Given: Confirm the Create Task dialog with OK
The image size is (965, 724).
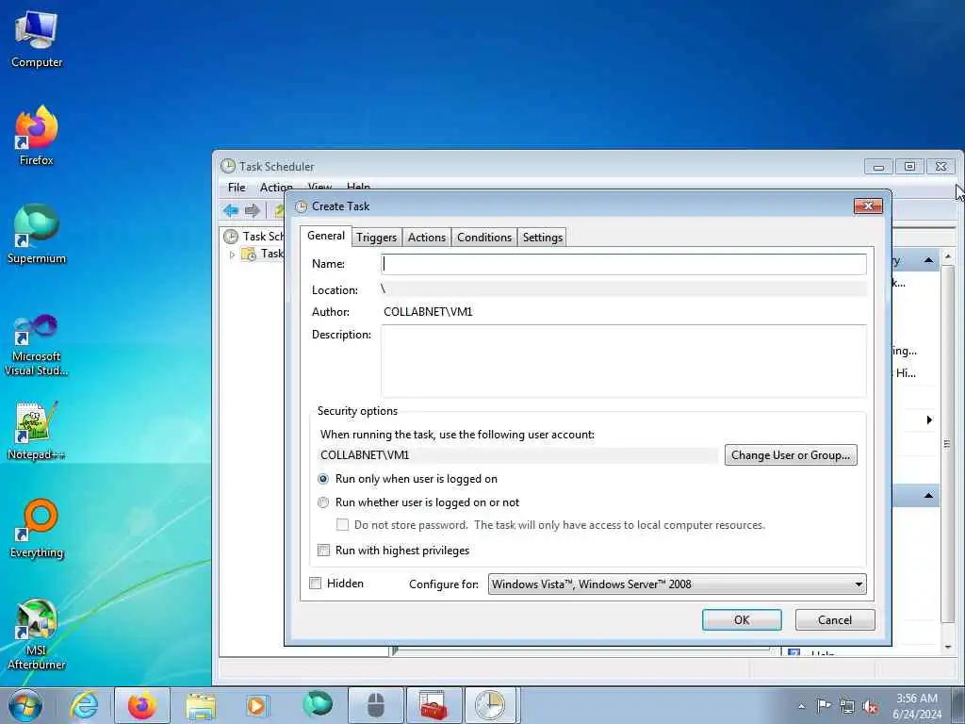Looking at the screenshot, I should 742,620.
